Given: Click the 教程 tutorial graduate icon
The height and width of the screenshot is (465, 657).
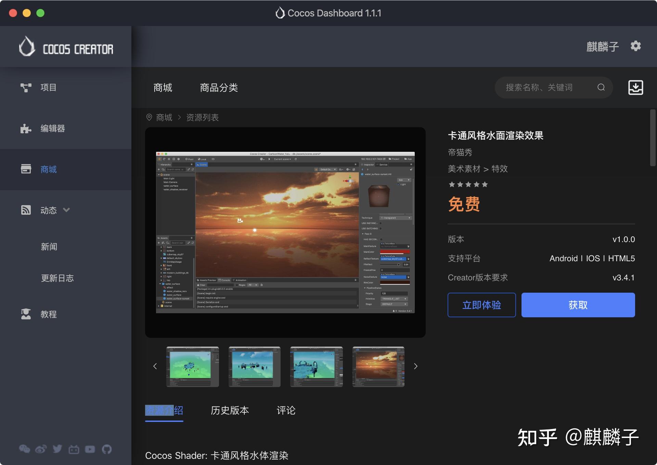Looking at the screenshot, I should [26, 314].
